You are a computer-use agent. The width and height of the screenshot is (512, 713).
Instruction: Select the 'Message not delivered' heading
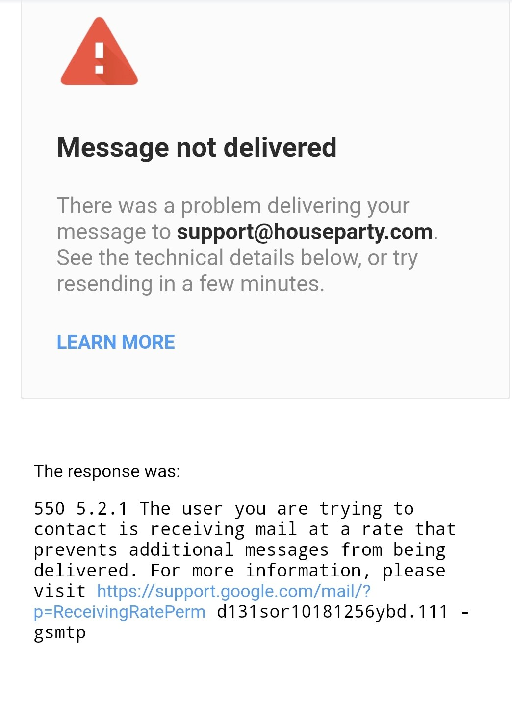click(x=197, y=147)
